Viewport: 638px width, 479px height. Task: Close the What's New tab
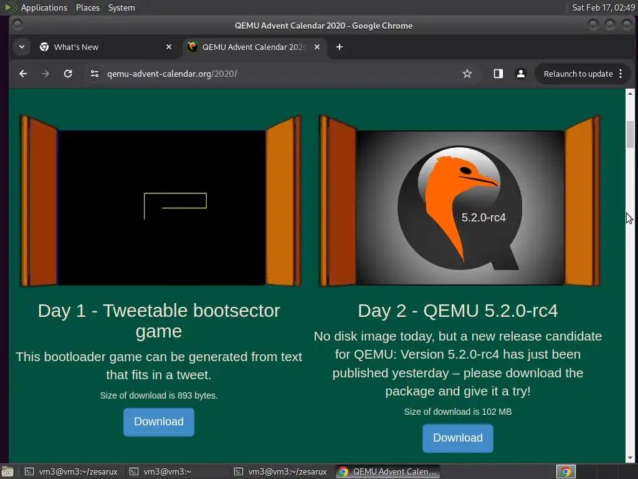coord(169,47)
